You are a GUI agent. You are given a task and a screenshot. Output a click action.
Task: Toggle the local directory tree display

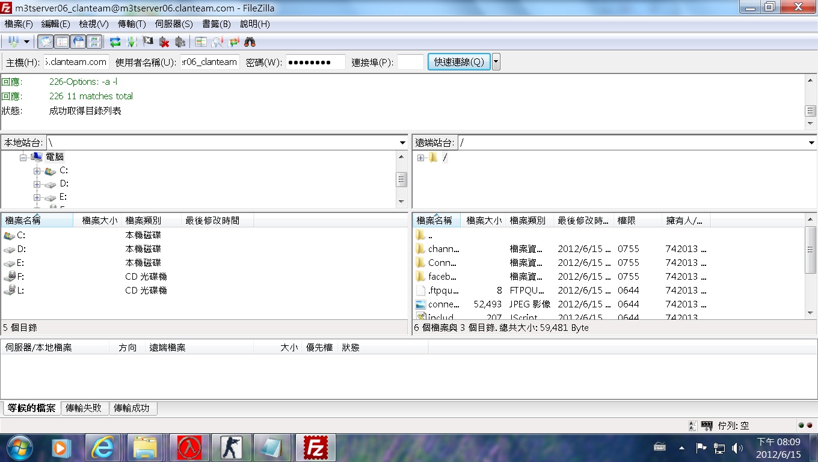pos(62,42)
